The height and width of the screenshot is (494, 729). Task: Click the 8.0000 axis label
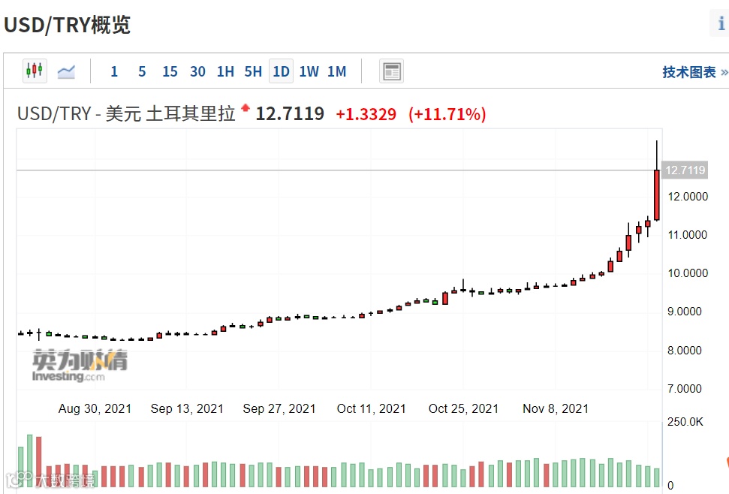[x=685, y=350]
